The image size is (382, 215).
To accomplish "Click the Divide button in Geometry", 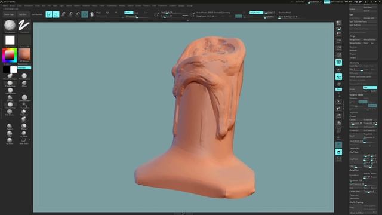I will 356,89.
